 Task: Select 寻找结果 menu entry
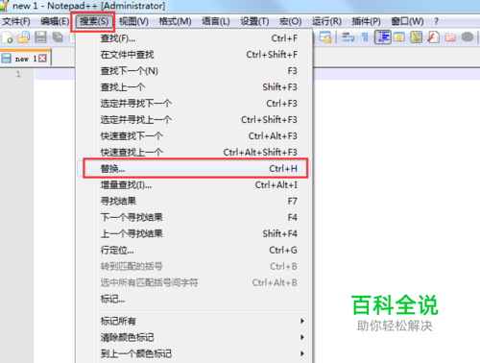[195, 202]
